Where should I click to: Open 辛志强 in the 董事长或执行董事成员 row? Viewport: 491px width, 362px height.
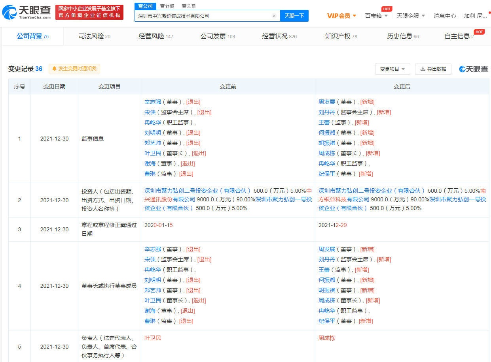click(153, 249)
